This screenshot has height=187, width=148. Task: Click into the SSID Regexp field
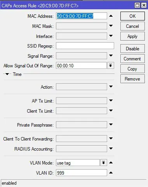tap(85, 46)
